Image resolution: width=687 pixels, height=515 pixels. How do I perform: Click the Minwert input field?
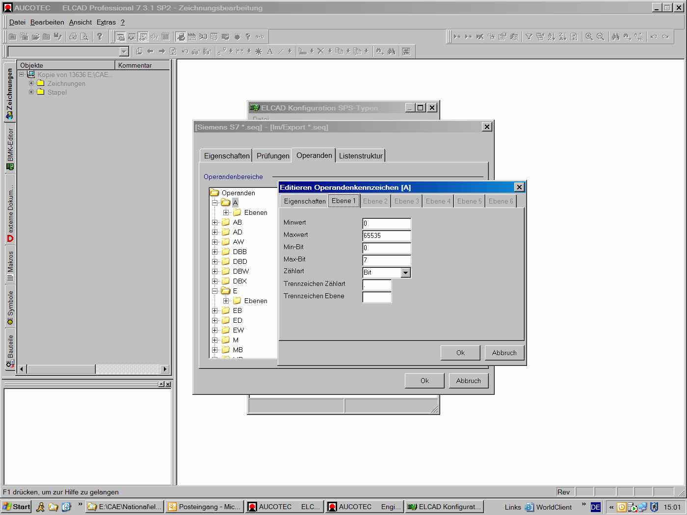387,223
